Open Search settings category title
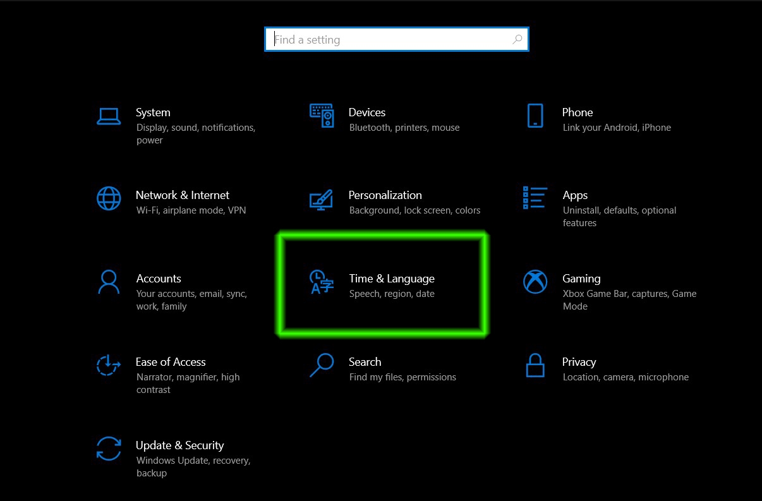This screenshot has height=501, width=762. pyautogui.click(x=365, y=362)
